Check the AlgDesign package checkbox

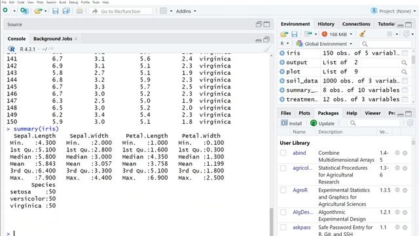point(283,212)
